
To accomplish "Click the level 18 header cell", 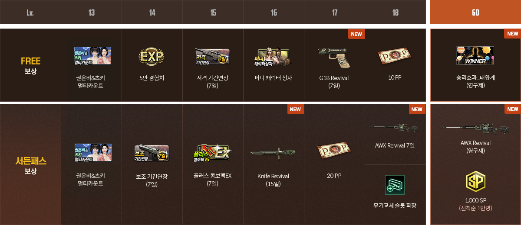I will [395, 12].
